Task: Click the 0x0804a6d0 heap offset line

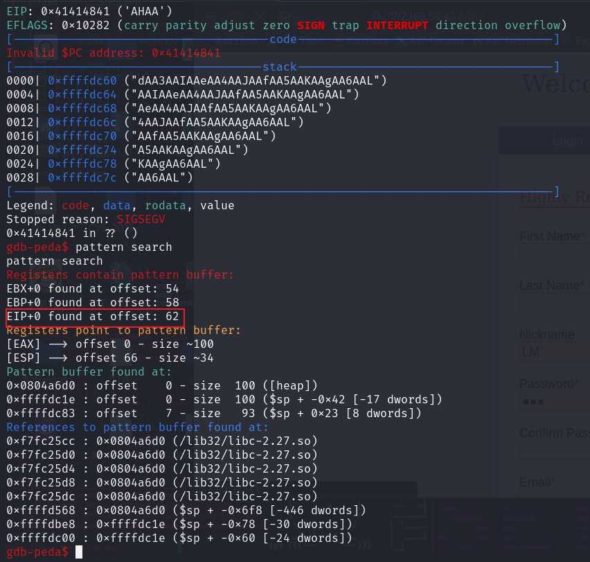Action: pos(162,386)
